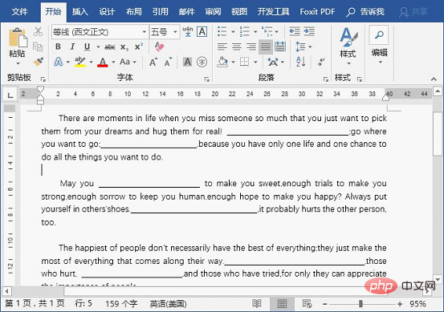Viewport: 444px width, 312px height.
Task: Open the Editing (编辑) search icon
Action: (379, 34)
